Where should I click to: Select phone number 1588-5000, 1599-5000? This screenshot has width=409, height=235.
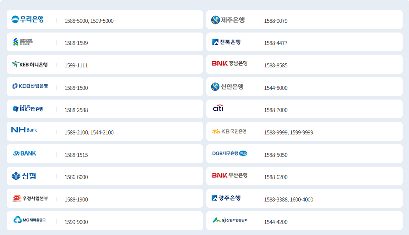(x=89, y=21)
